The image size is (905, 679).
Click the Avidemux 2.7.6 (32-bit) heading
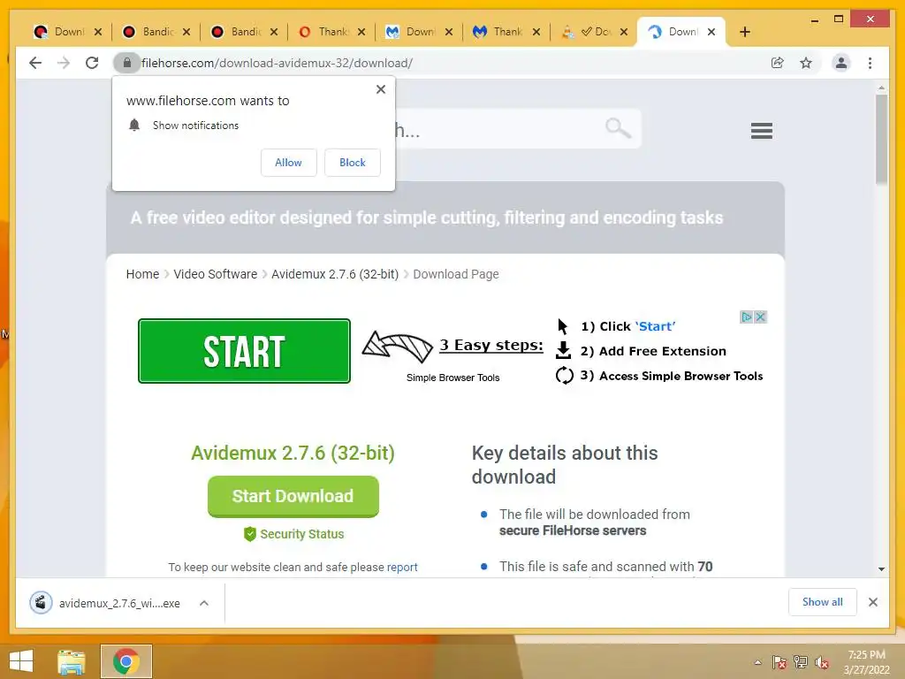293,454
